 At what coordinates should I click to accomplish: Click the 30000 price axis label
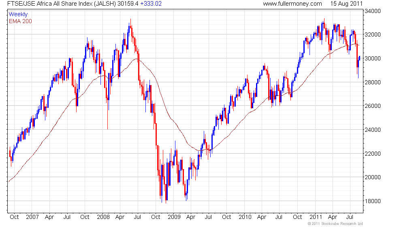[372, 58]
